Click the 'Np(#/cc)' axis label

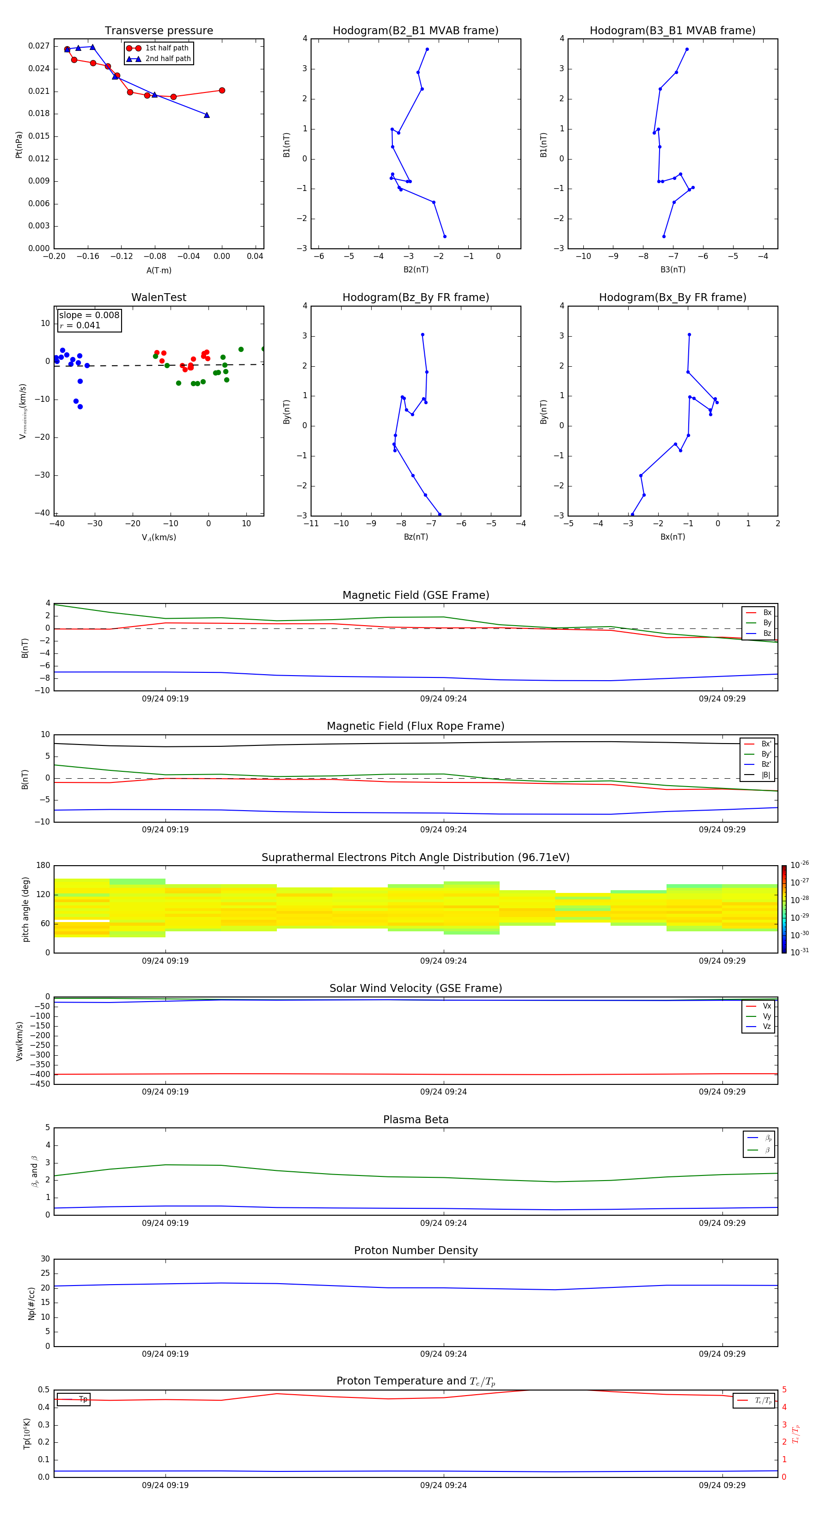click(x=31, y=1303)
